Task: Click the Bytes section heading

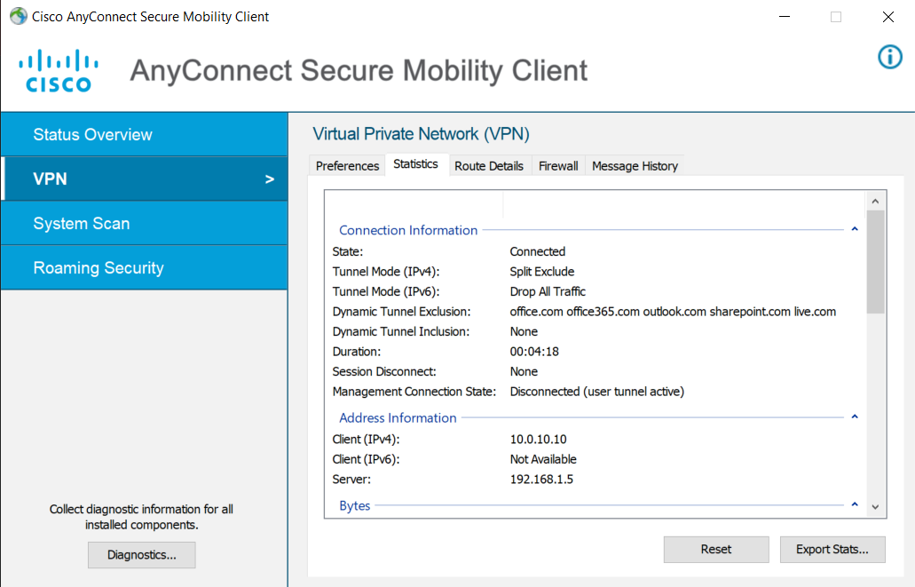Action: (x=355, y=505)
